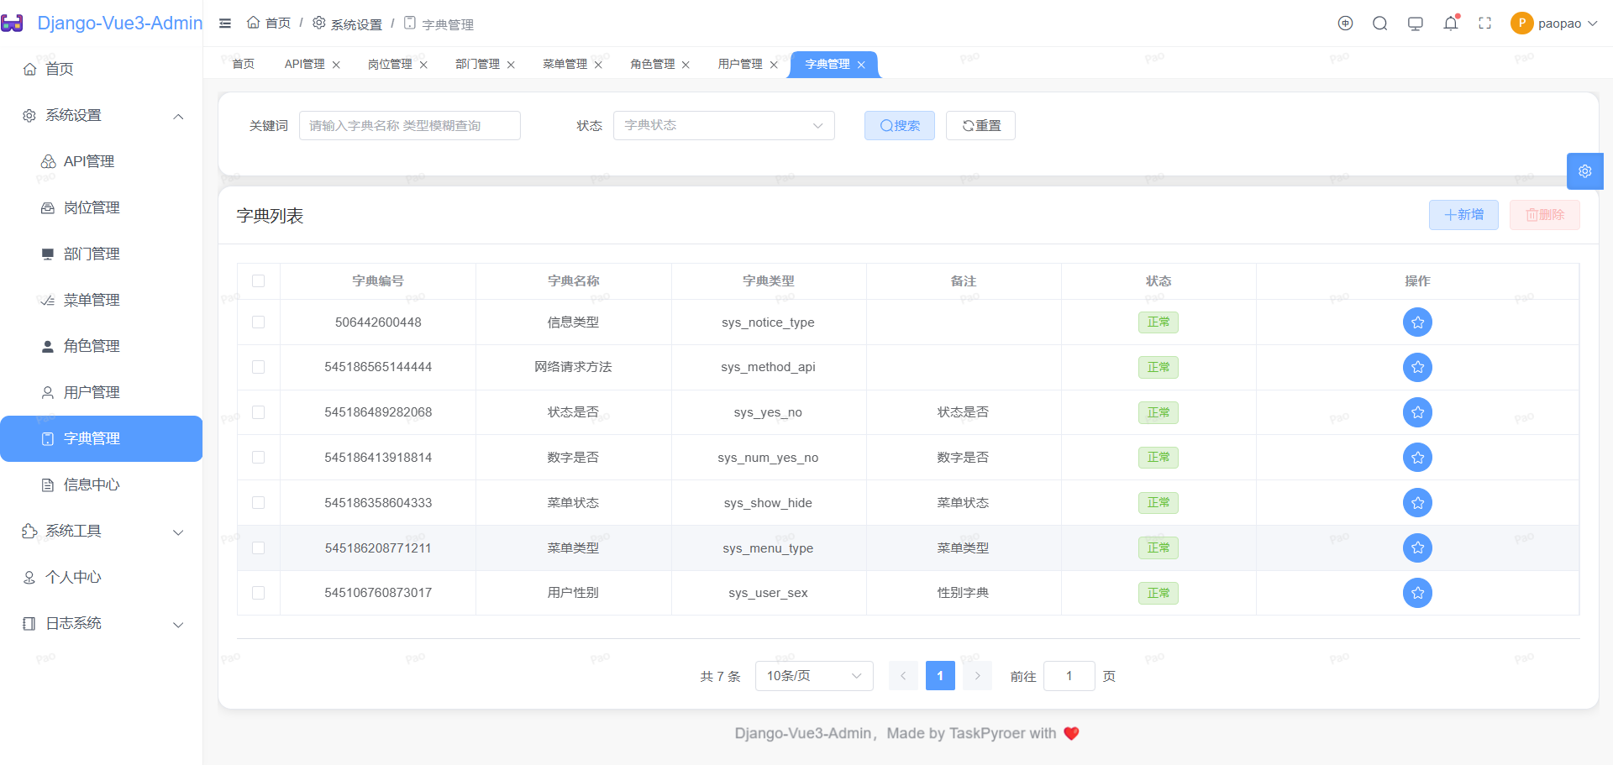Screen dimensions: 1613x765
Task: Check the row 545186358604333 checkbox
Action: [x=259, y=503]
